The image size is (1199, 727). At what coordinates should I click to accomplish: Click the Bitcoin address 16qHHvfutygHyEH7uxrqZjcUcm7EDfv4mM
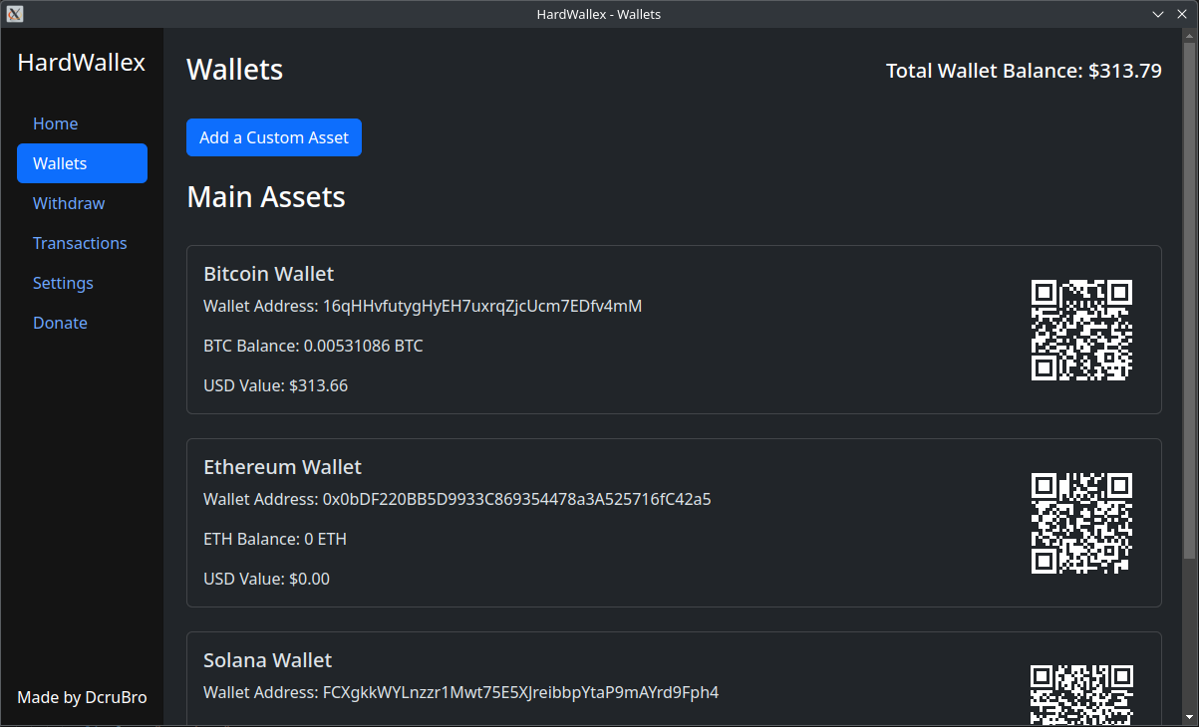[x=482, y=306]
